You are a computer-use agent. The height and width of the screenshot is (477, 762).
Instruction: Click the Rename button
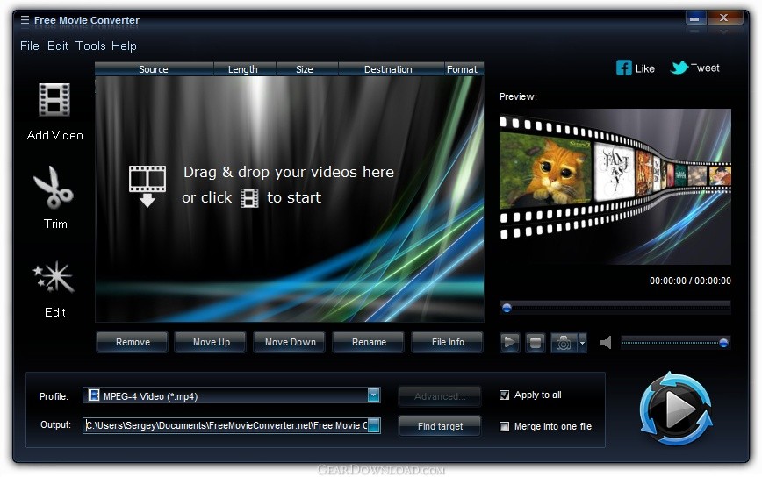369,342
